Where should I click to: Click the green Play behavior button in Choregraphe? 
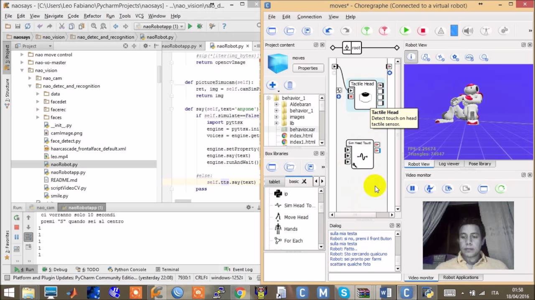(x=405, y=30)
